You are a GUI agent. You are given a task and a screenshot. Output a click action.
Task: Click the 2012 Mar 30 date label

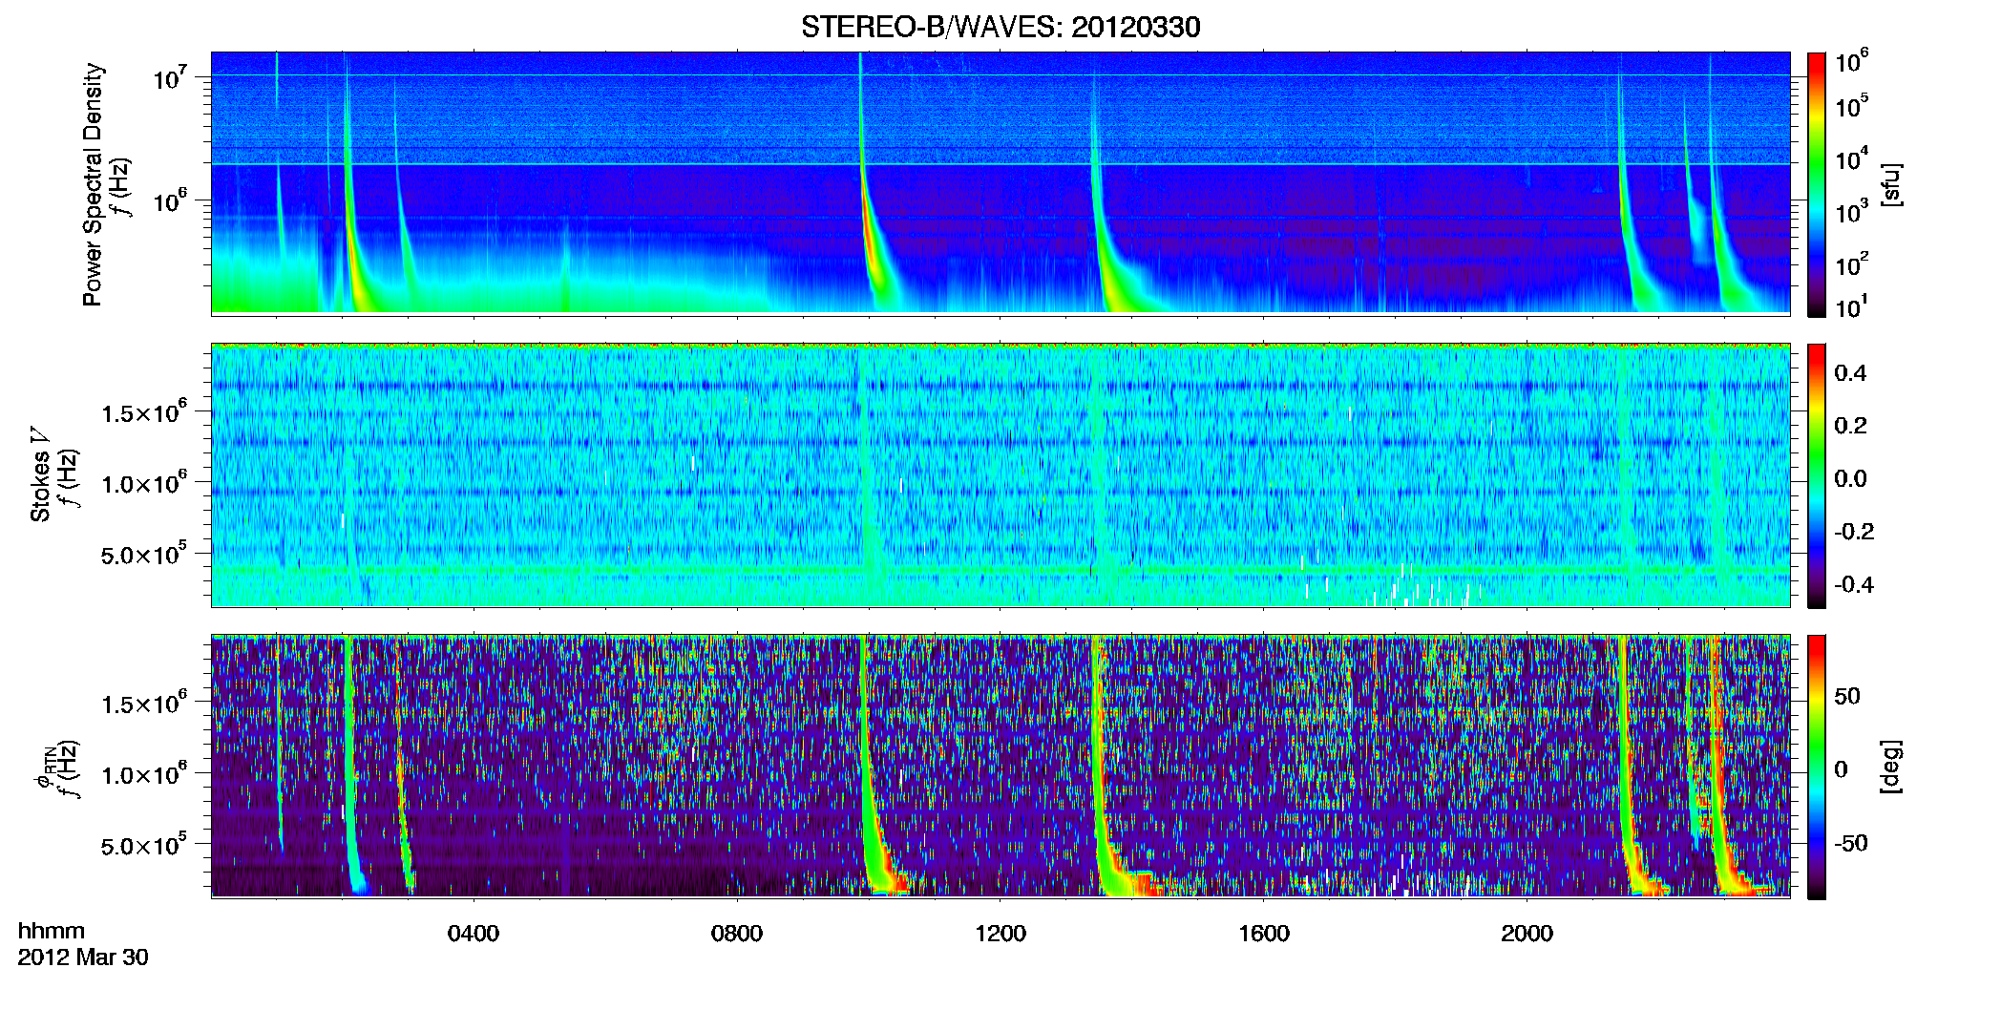click(x=83, y=957)
